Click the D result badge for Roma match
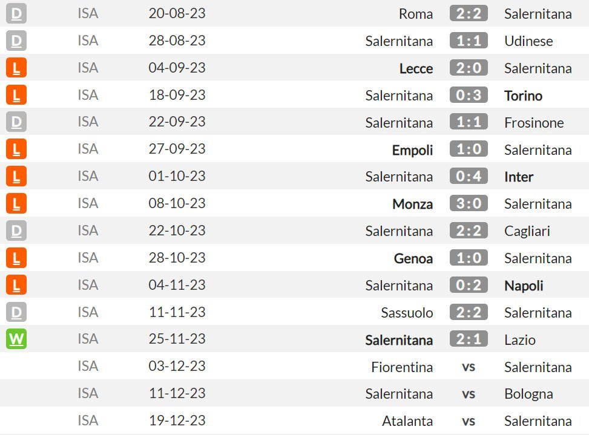Screen dimensions: 589x435 (16, 13)
